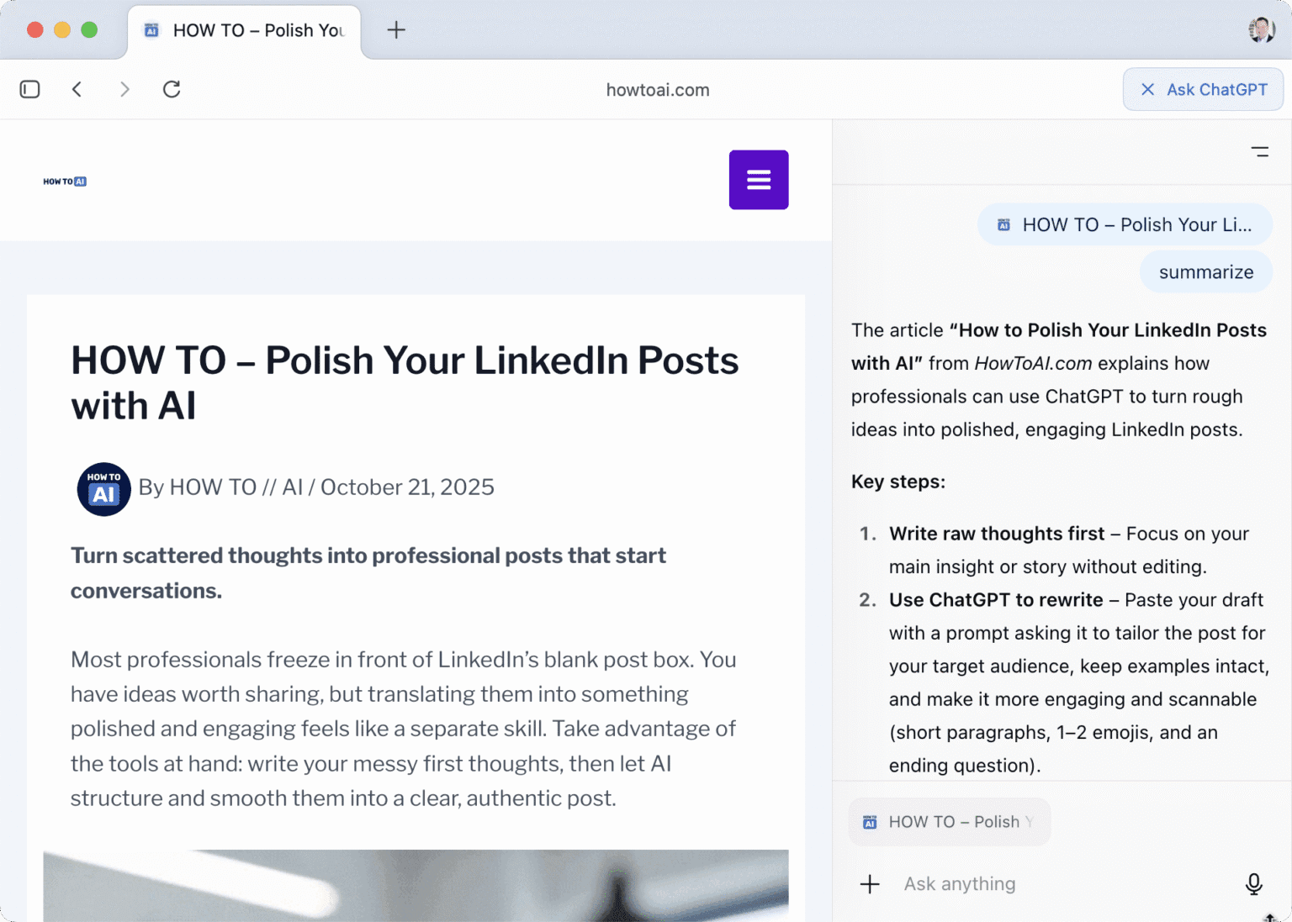The height and width of the screenshot is (922, 1292).
Task: Click the HOW TO // AI author avatar
Action: tap(104, 488)
